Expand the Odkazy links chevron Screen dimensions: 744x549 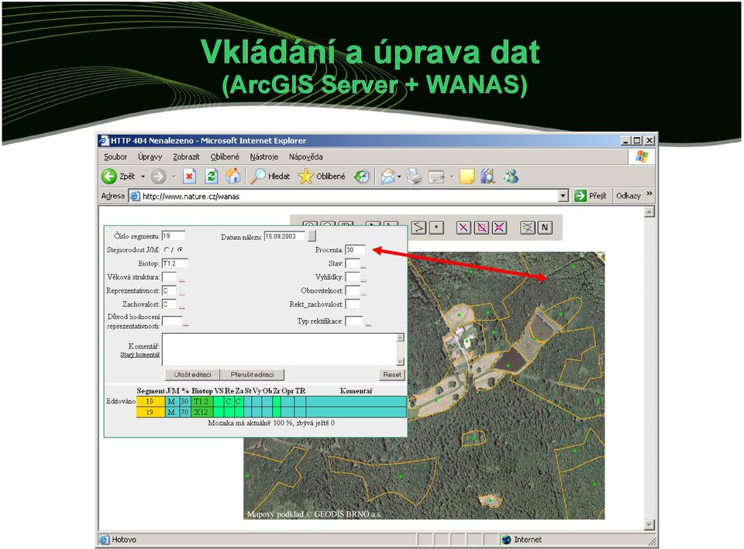point(649,194)
